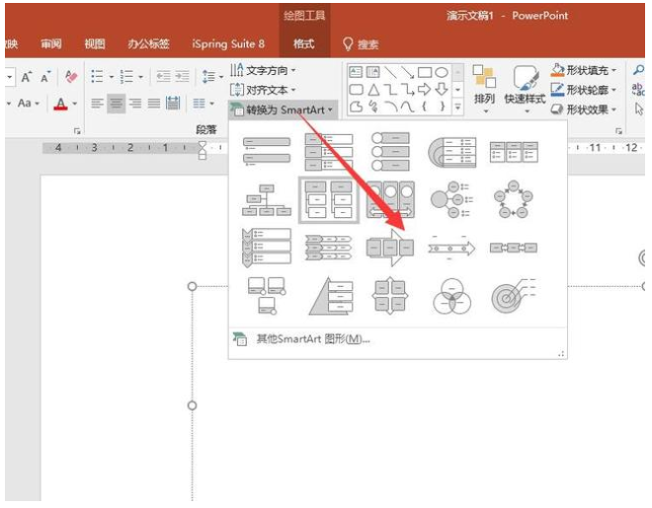This screenshot has width=652, height=508.
Task: Select the triangle shape
Action: coord(373,89)
